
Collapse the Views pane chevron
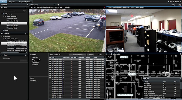coord(26,8)
